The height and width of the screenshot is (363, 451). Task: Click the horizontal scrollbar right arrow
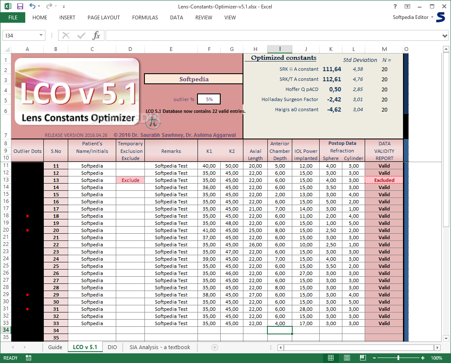[437, 347]
